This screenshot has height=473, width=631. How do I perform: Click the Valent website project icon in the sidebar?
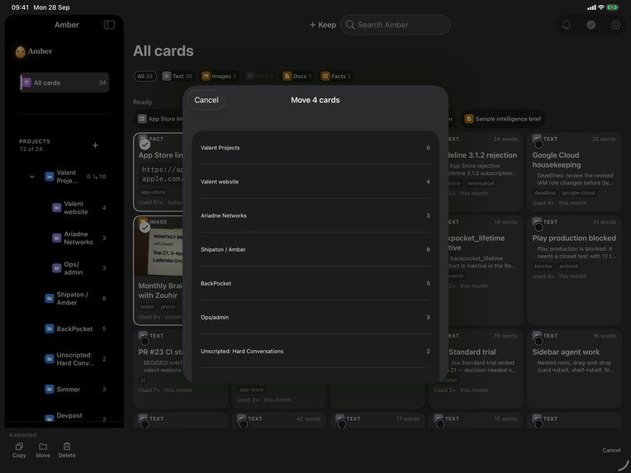[57, 208]
